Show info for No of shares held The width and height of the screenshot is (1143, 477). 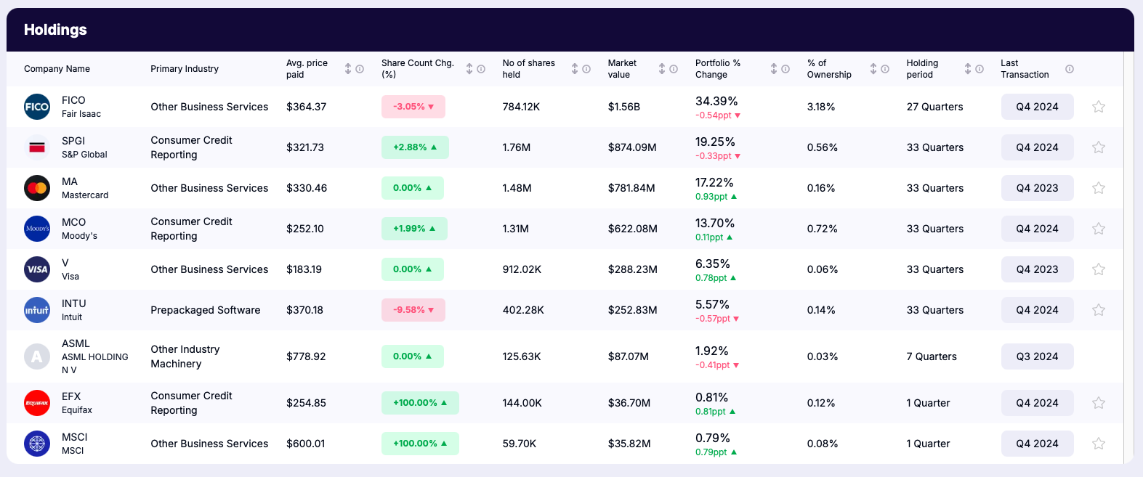coord(586,69)
